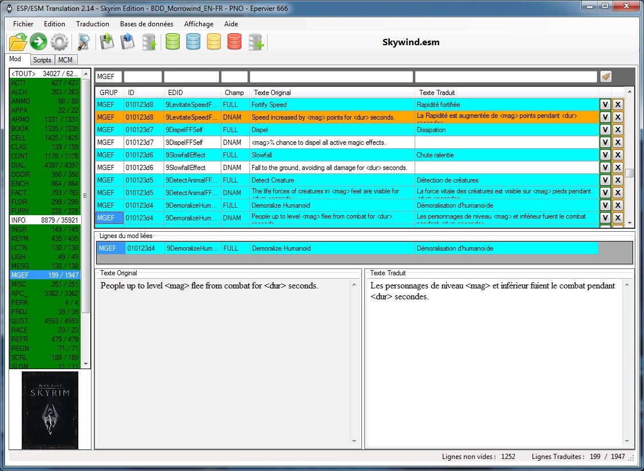This screenshot has height=471, width=644.
Task: Click V on the life forces of creatures row
Action: [605, 193]
